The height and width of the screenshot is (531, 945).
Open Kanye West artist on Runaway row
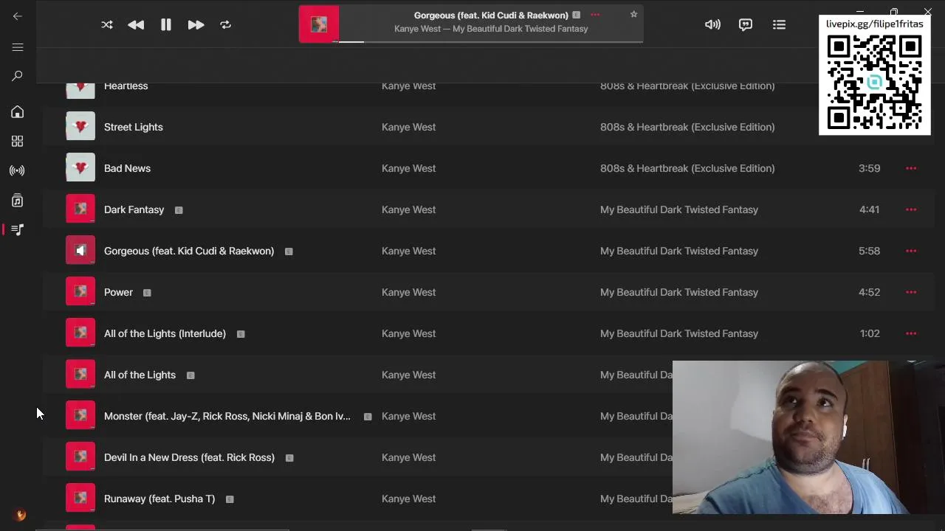coord(408,499)
